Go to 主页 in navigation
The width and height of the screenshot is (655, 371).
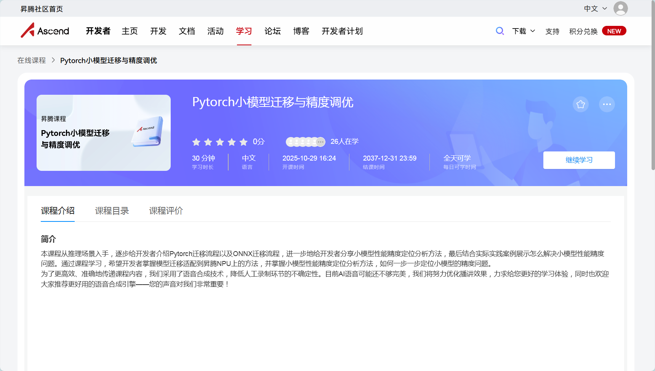(x=130, y=31)
